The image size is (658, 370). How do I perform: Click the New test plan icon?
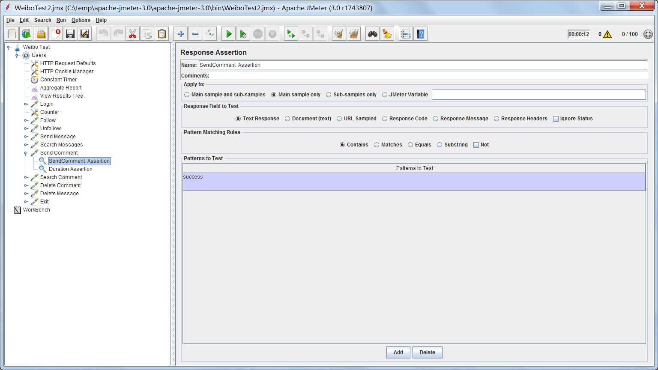tap(12, 34)
